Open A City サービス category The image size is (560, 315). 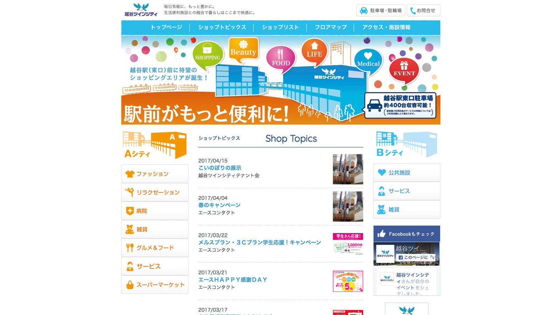tap(155, 266)
